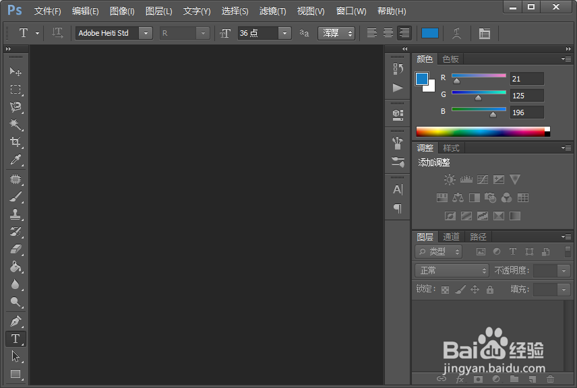
Task: Open the 填充 fill dropdown
Action: [x=564, y=290]
